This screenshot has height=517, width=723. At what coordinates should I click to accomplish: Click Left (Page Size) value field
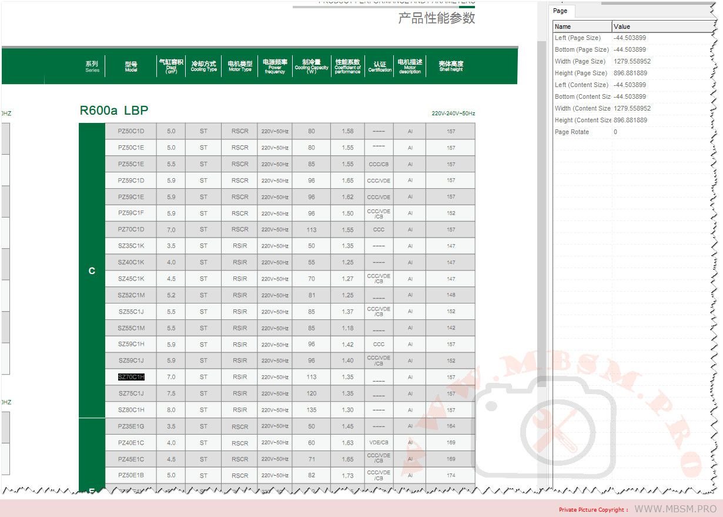click(x=661, y=38)
